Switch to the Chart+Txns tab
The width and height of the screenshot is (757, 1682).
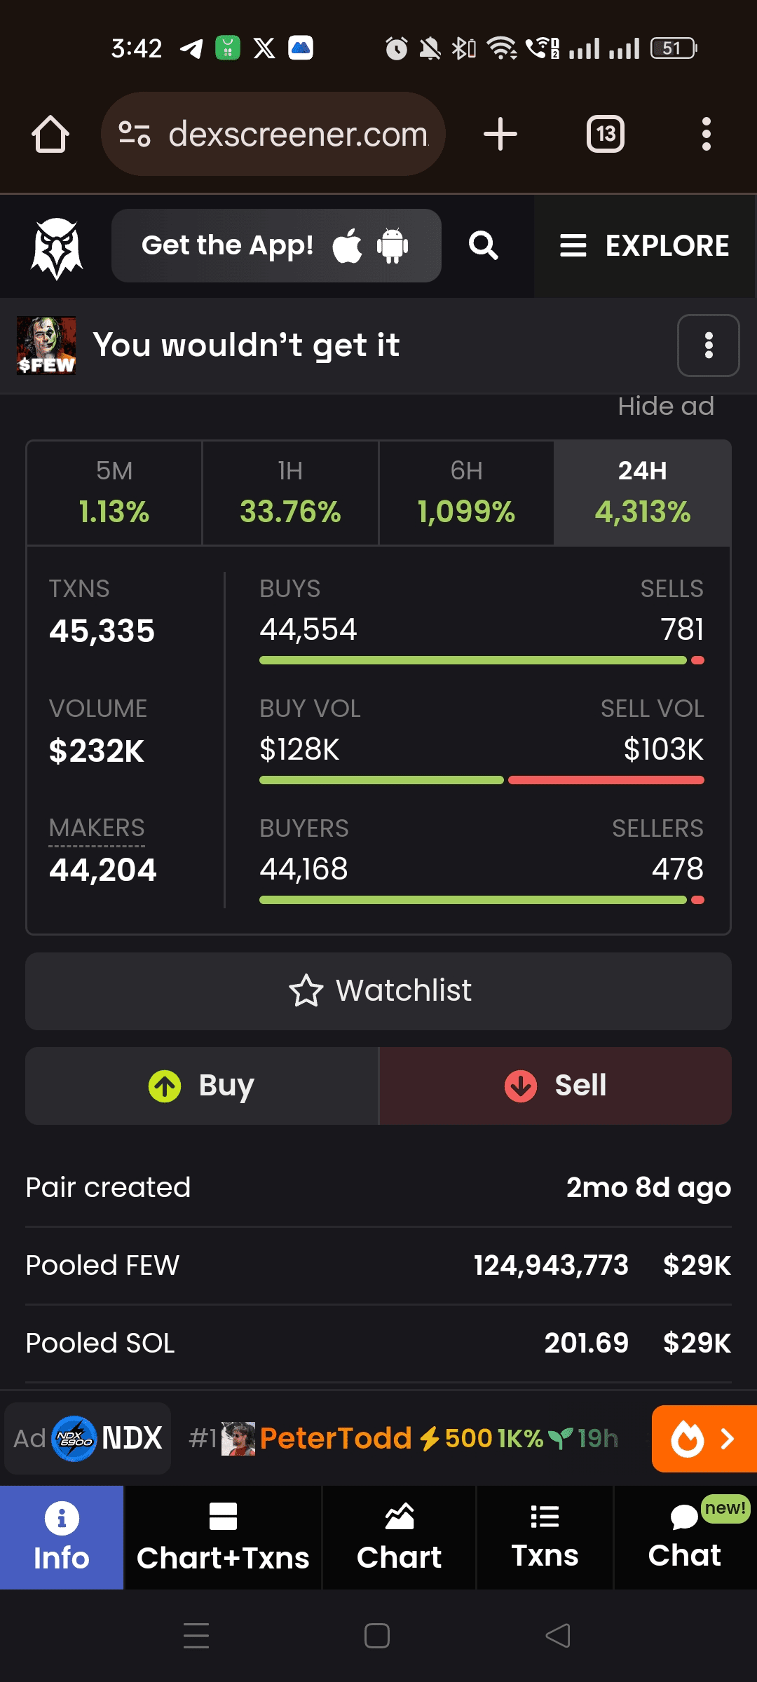[x=223, y=1538]
